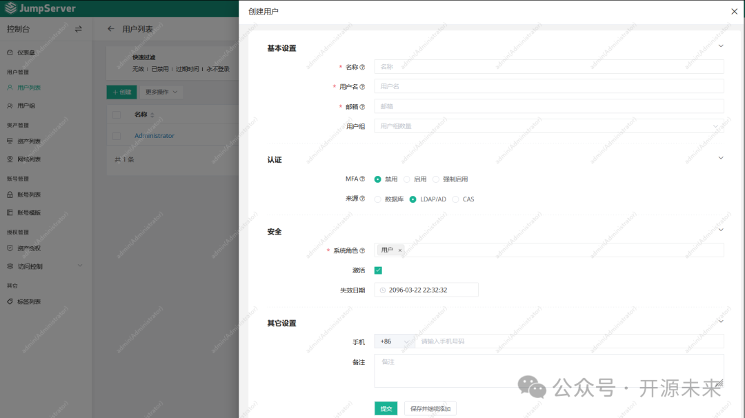
Task: Open the Administrator user link
Action: pyautogui.click(x=154, y=135)
